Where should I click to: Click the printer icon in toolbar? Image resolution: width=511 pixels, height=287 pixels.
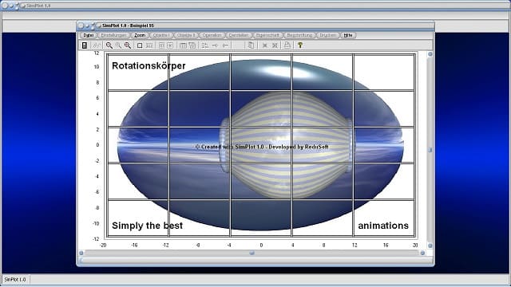tap(287, 45)
